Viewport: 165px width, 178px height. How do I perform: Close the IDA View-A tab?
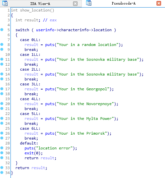(x=75, y=4)
